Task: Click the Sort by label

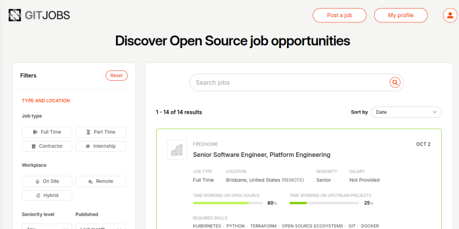Action: [360, 112]
